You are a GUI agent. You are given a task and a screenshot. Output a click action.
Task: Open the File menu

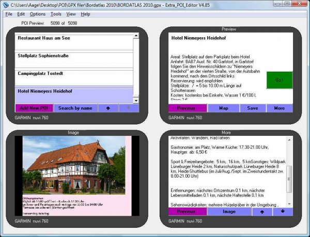(x=9, y=14)
